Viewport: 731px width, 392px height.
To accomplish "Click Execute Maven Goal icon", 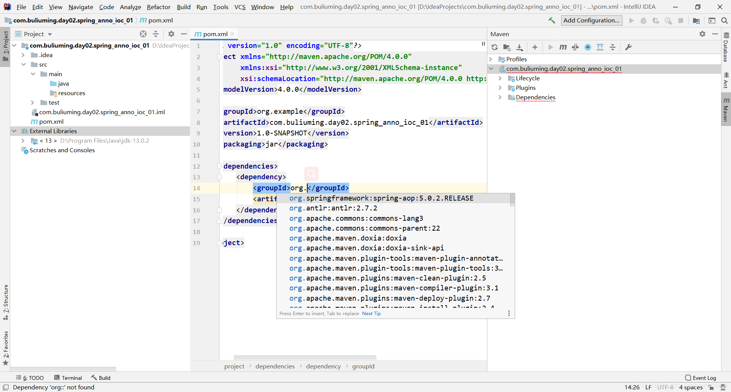I will pos(563,47).
